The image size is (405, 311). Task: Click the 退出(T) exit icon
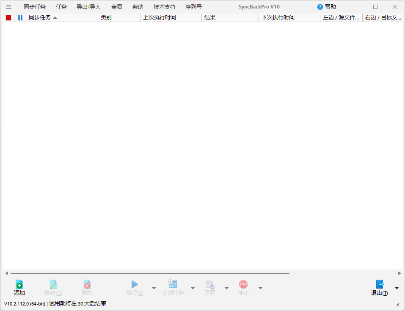click(380, 284)
